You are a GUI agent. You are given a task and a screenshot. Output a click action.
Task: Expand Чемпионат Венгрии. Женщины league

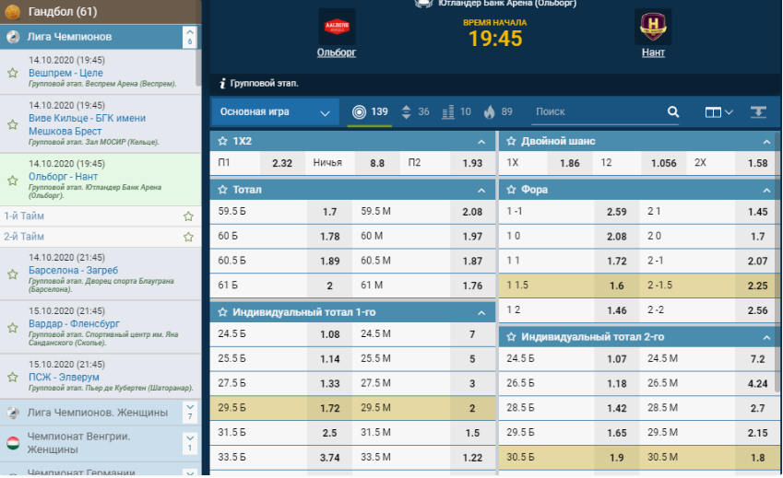tap(190, 443)
